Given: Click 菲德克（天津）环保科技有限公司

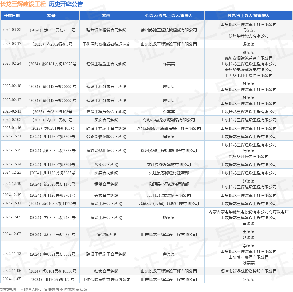Looking at the screenshot, I should pos(169,204).
